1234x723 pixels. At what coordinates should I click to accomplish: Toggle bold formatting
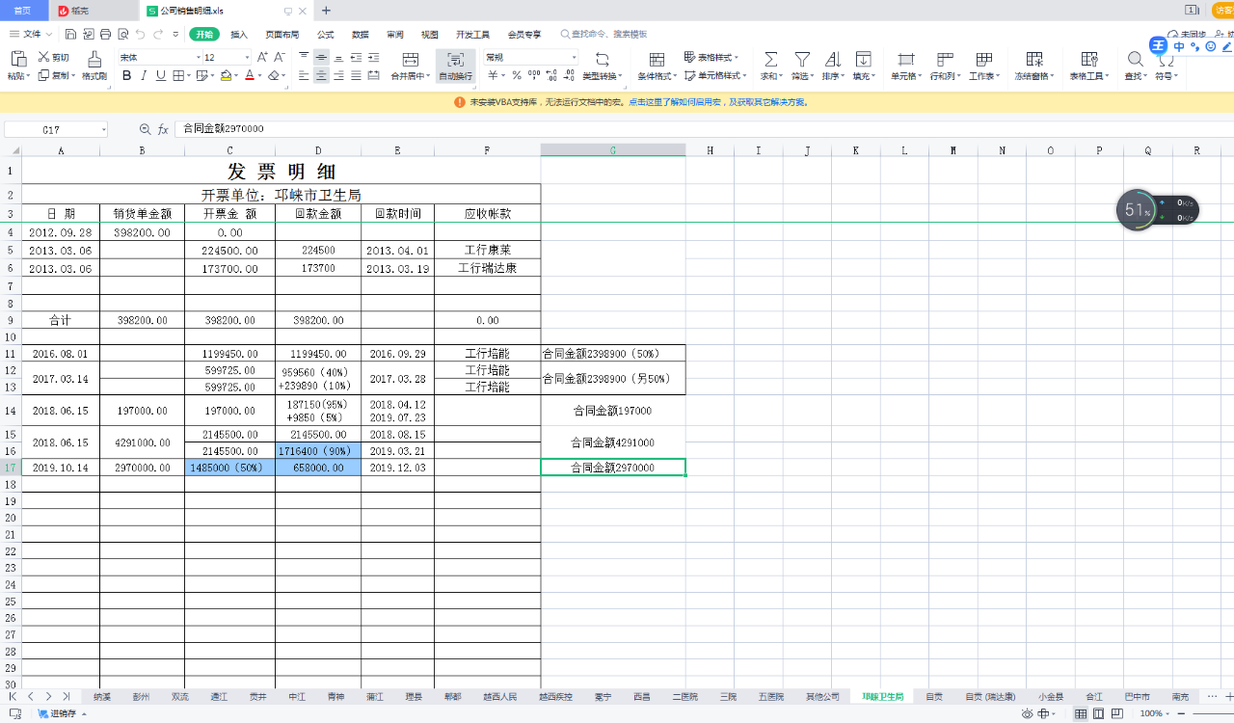click(126, 75)
